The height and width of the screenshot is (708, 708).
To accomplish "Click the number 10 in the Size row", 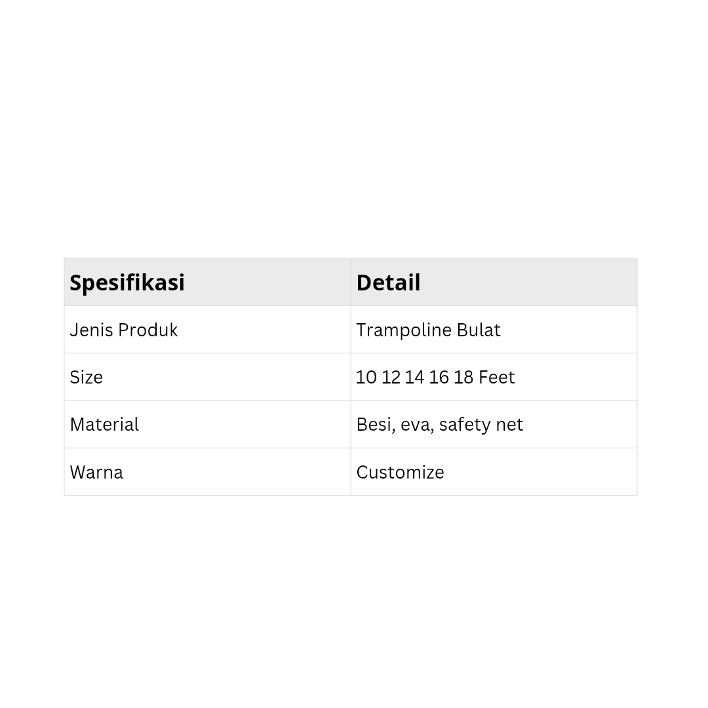I will [x=366, y=377].
